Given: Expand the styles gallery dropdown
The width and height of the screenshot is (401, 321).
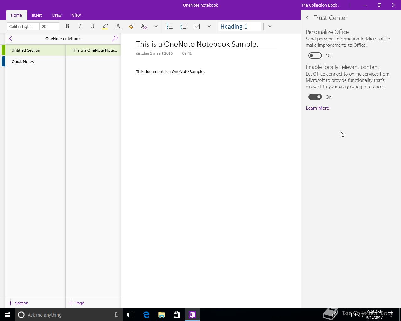Looking at the screenshot, I should pyautogui.click(x=270, y=26).
